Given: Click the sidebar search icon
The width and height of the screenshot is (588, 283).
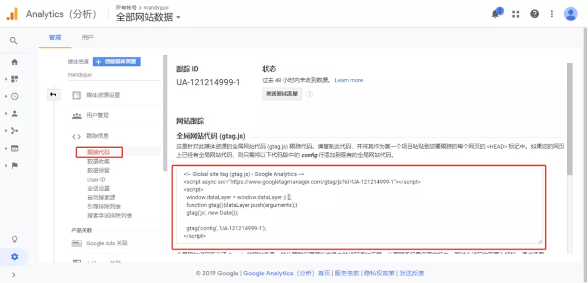Looking at the screenshot, I should 14,40.
